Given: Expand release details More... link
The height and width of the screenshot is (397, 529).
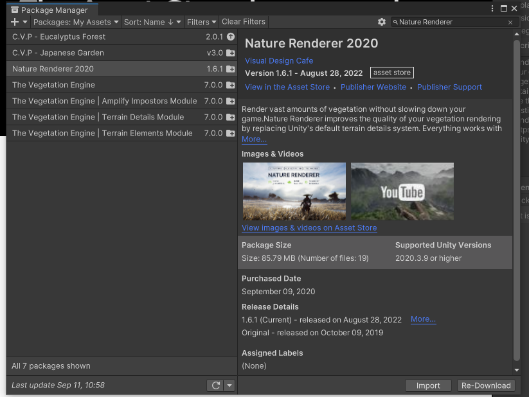Looking at the screenshot, I should 423,319.
